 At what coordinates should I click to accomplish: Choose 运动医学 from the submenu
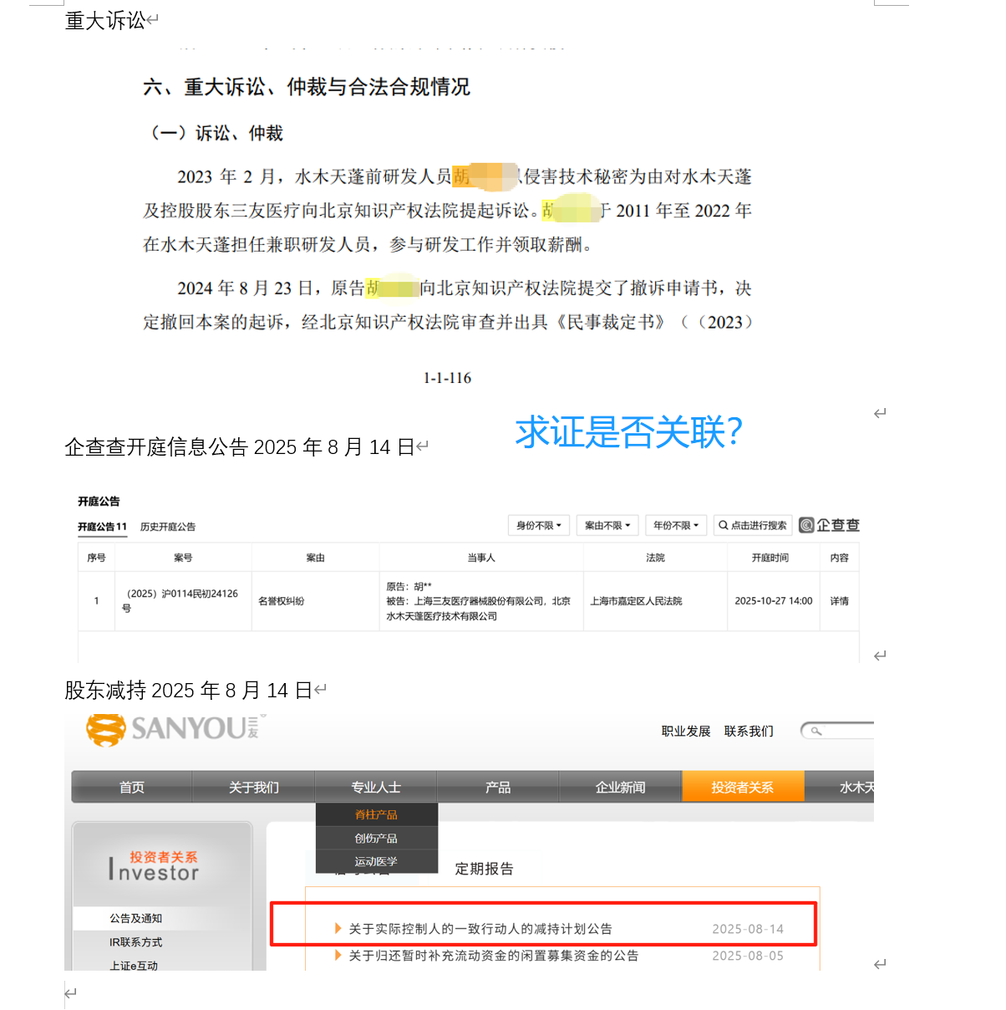tap(376, 861)
